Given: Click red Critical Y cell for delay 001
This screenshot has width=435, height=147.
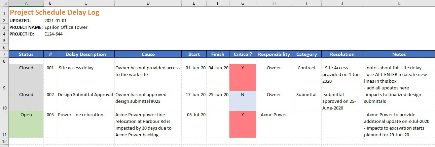Looking at the screenshot, I should point(243,77).
